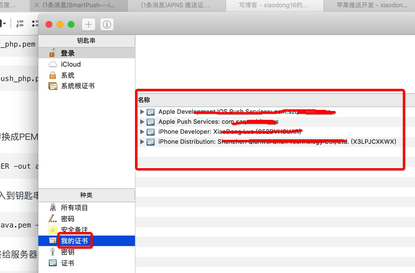Expand the iPhone Developer certificate
This screenshot has height=273, width=415.
142,132
